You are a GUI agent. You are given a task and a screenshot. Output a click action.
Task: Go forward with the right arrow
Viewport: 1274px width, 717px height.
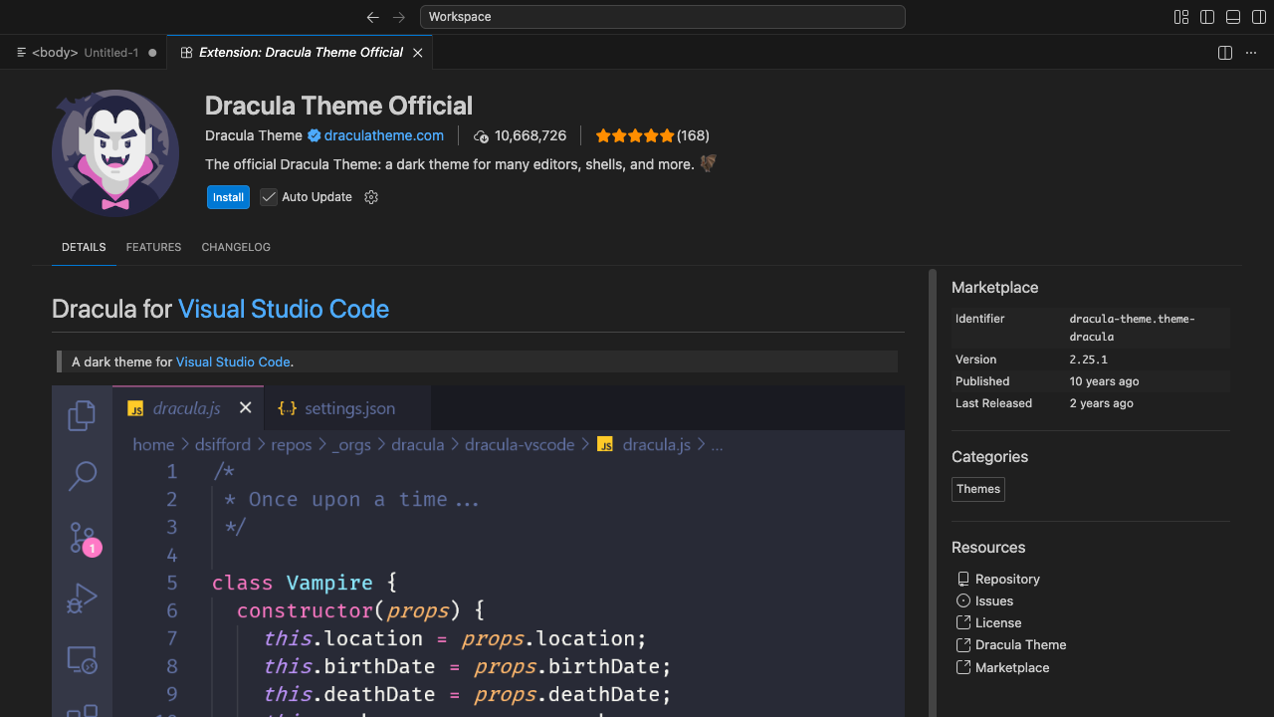pyautogui.click(x=399, y=17)
